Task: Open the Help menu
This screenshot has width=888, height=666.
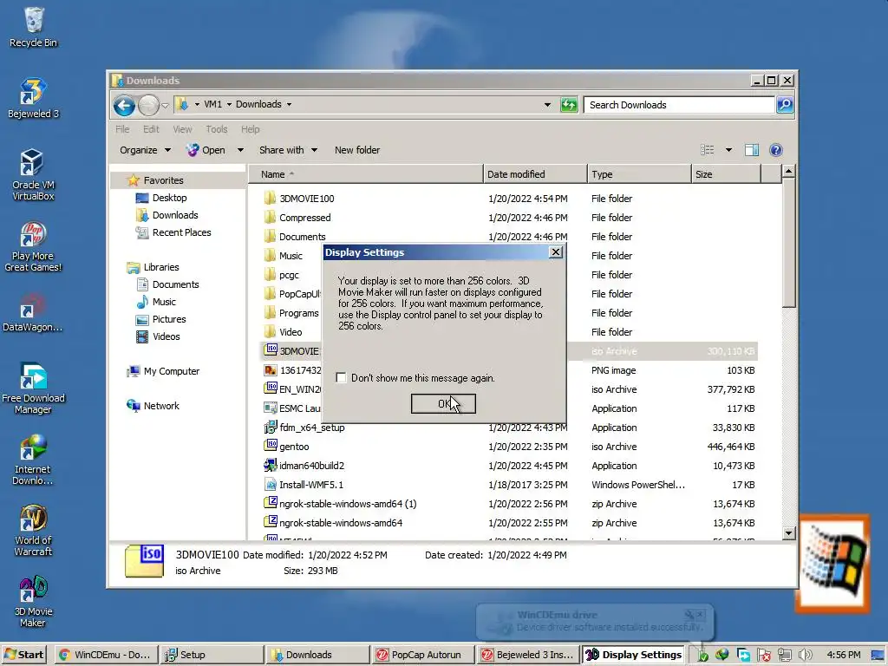Action: tap(250, 129)
